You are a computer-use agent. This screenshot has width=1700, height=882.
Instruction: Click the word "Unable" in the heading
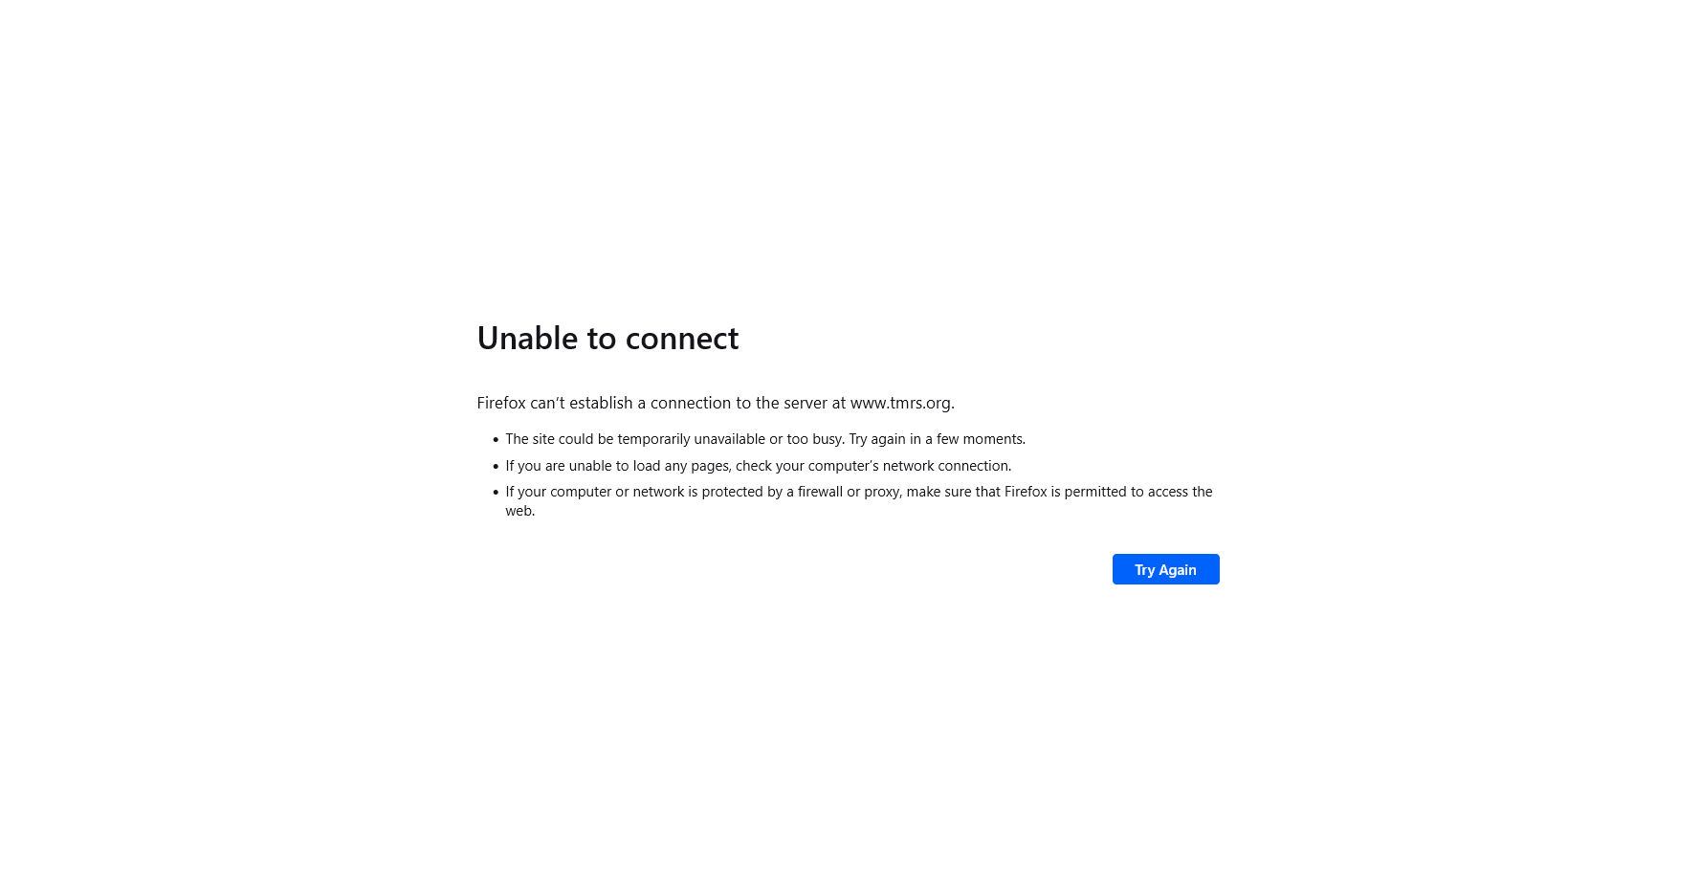527,339
